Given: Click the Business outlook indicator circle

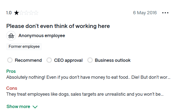Looking at the screenshot, I should tap(90, 60).
